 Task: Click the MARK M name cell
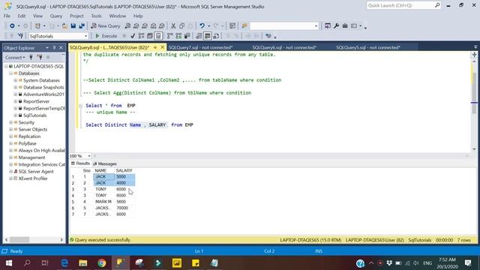click(103, 202)
